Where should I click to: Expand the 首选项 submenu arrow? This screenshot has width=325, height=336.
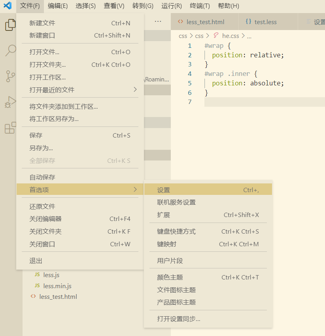(x=136, y=189)
